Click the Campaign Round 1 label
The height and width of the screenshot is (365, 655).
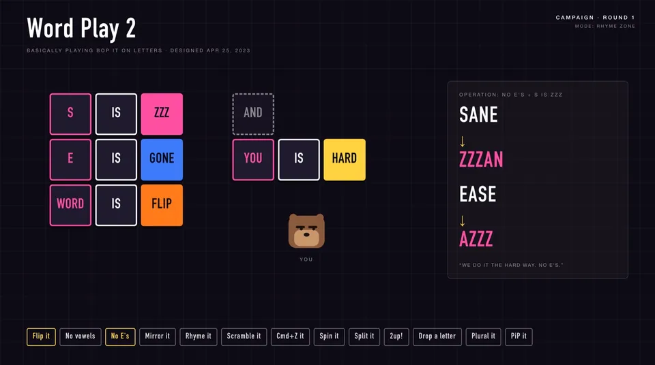click(595, 18)
